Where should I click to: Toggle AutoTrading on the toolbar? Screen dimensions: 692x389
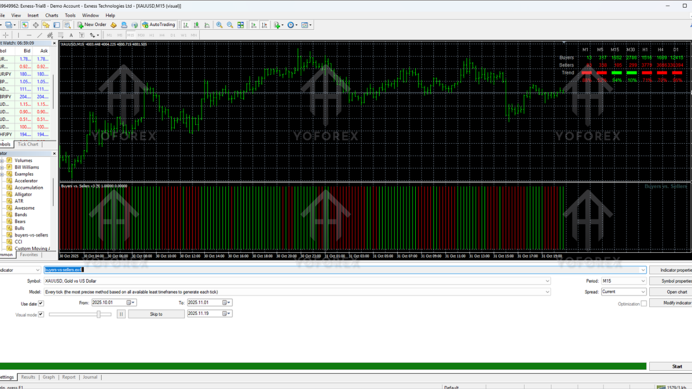pos(159,25)
